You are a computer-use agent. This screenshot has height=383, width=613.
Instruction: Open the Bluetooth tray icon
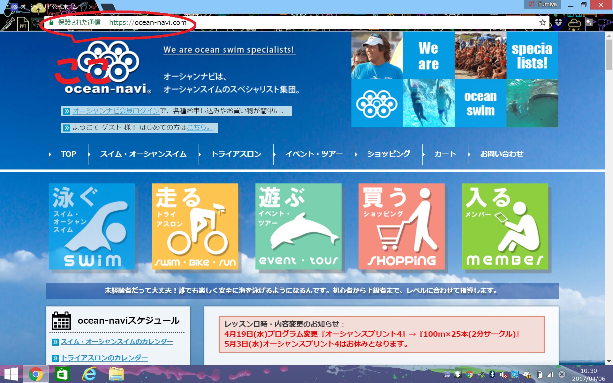[492, 374]
